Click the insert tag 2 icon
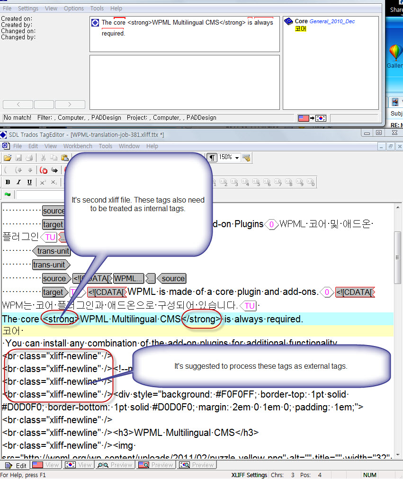This screenshot has height=479, width=403. tap(224, 182)
